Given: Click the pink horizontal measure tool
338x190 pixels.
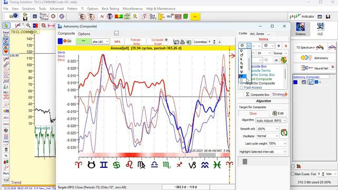Looking at the screenshot, I should coord(51,26).
